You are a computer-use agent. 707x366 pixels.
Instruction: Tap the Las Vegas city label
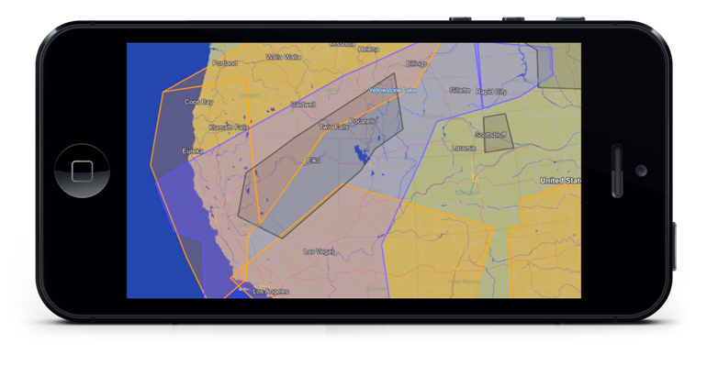tap(320, 251)
